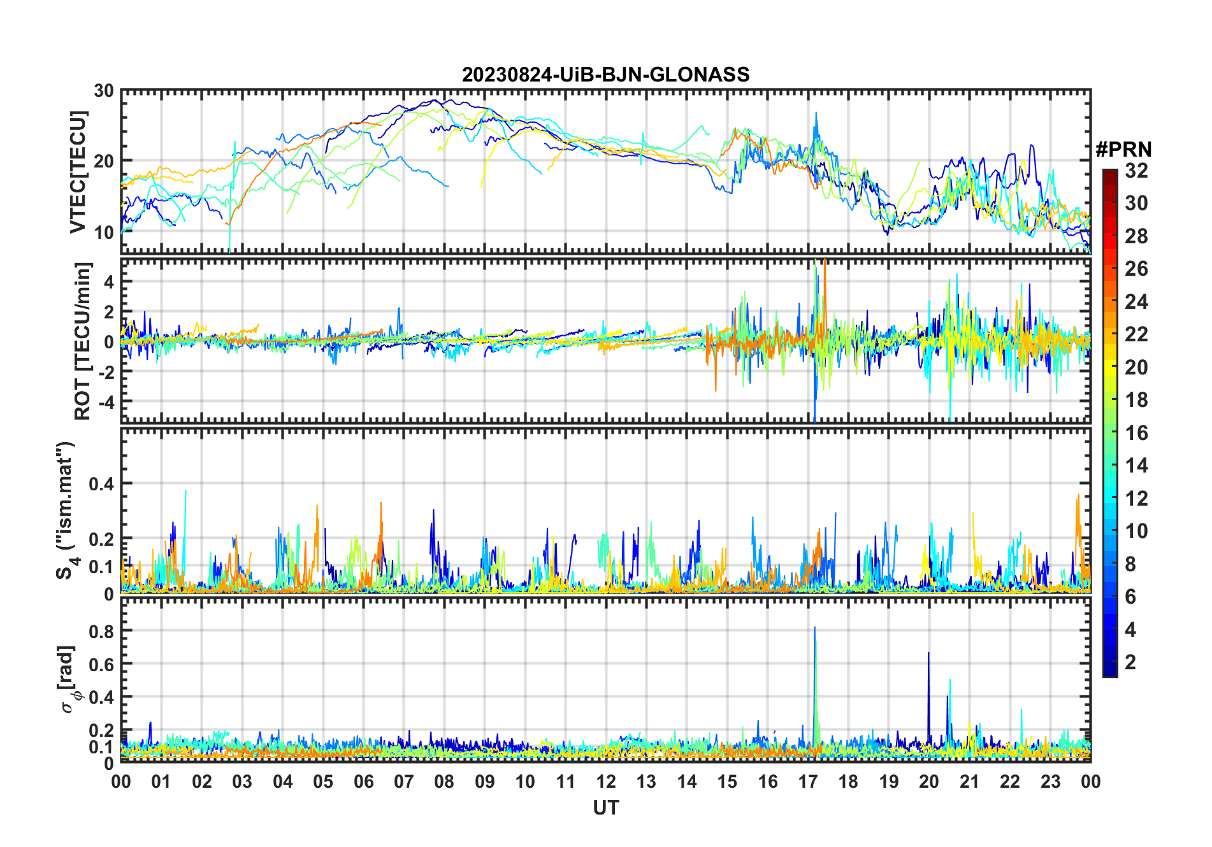Image resolution: width=1212 pixels, height=847 pixels.
Task: Click the UT x-axis label
Action: tap(605, 808)
